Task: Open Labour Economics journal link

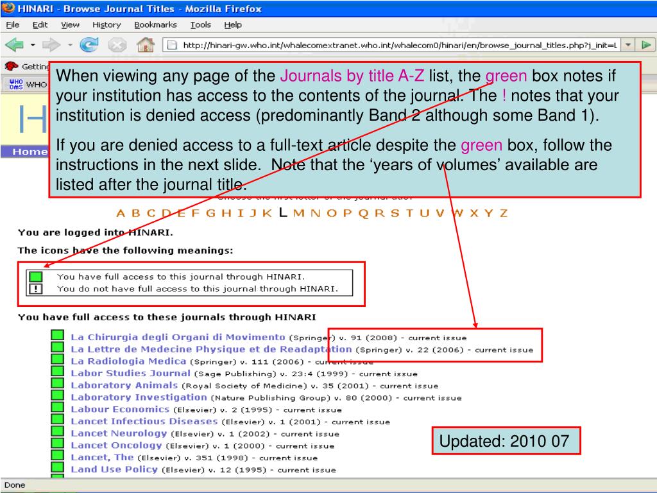Action: tap(120, 410)
